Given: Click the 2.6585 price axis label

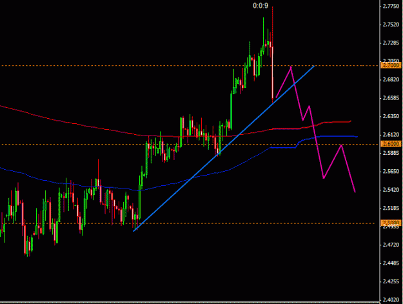Looking at the screenshot, I should click(x=391, y=98).
